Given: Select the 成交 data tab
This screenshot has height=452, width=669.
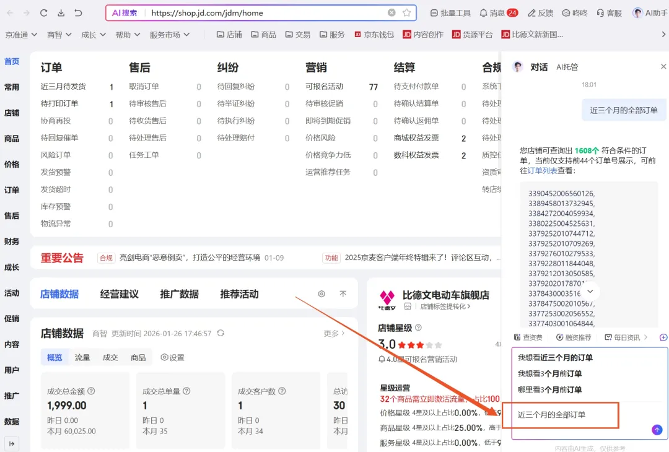Looking at the screenshot, I should [x=110, y=357].
